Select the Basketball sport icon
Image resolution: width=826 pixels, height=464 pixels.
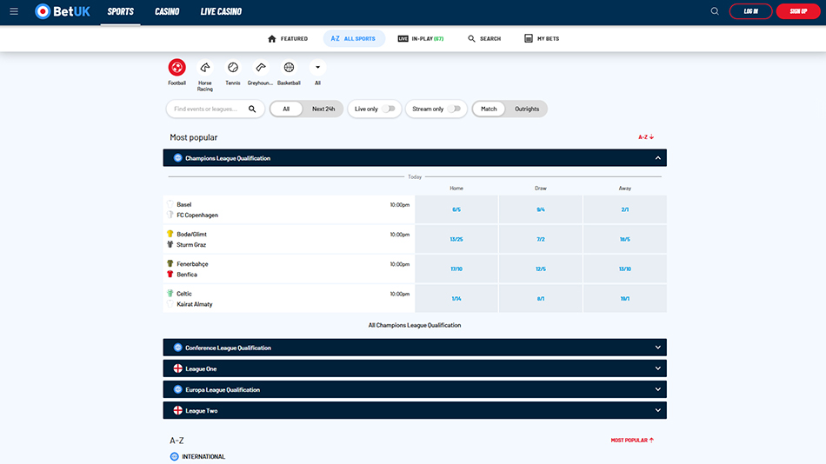pyautogui.click(x=289, y=68)
